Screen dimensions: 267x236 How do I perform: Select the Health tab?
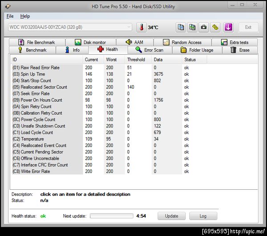108,49
